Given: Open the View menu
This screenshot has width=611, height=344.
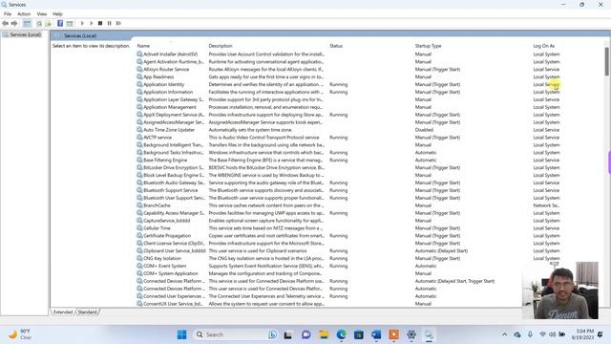Looking at the screenshot, I should (42, 13).
